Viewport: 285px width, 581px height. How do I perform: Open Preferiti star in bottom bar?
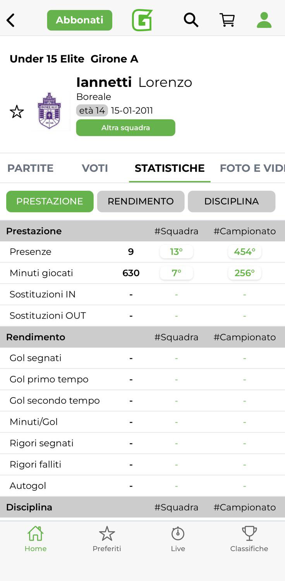click(x=107, y=539)
